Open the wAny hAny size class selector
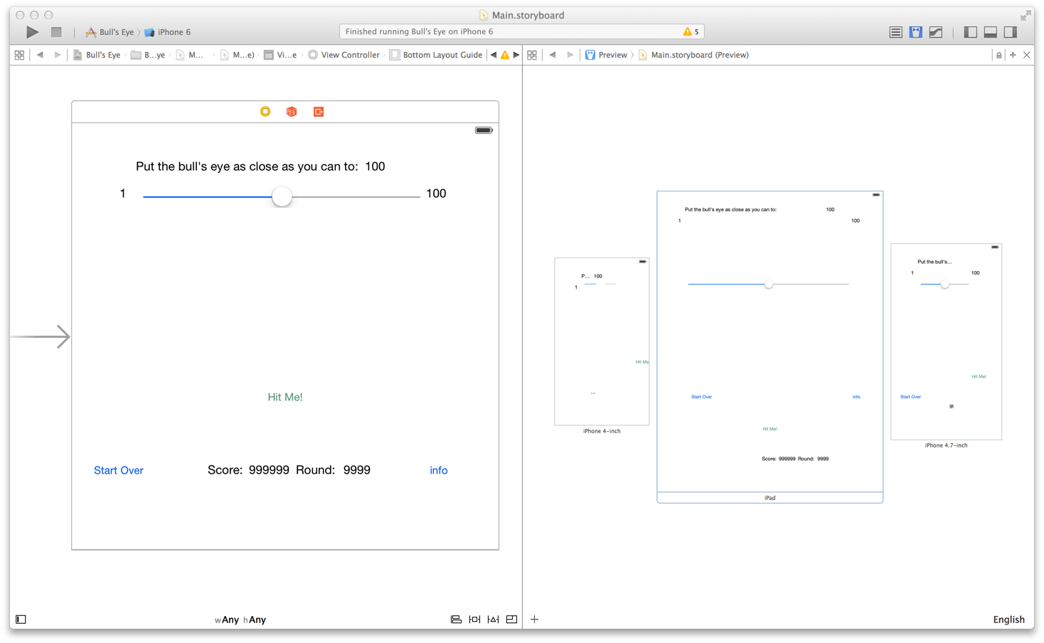Viewport: 1044px width, 643px height. (x=240, y=620)
